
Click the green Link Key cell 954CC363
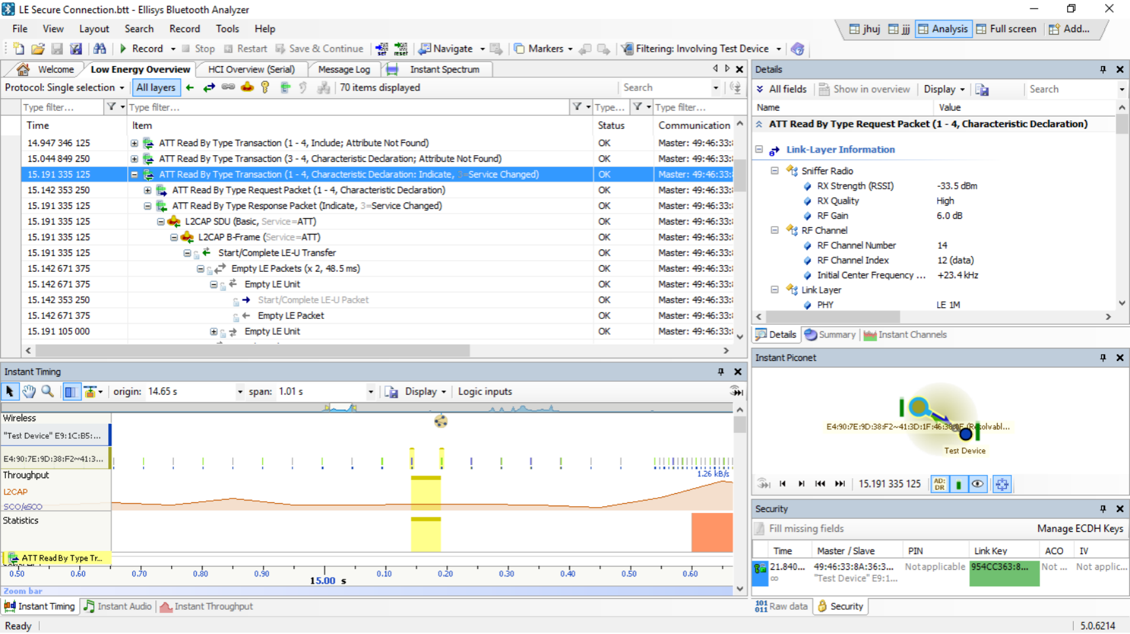(x=1003, y=572)
